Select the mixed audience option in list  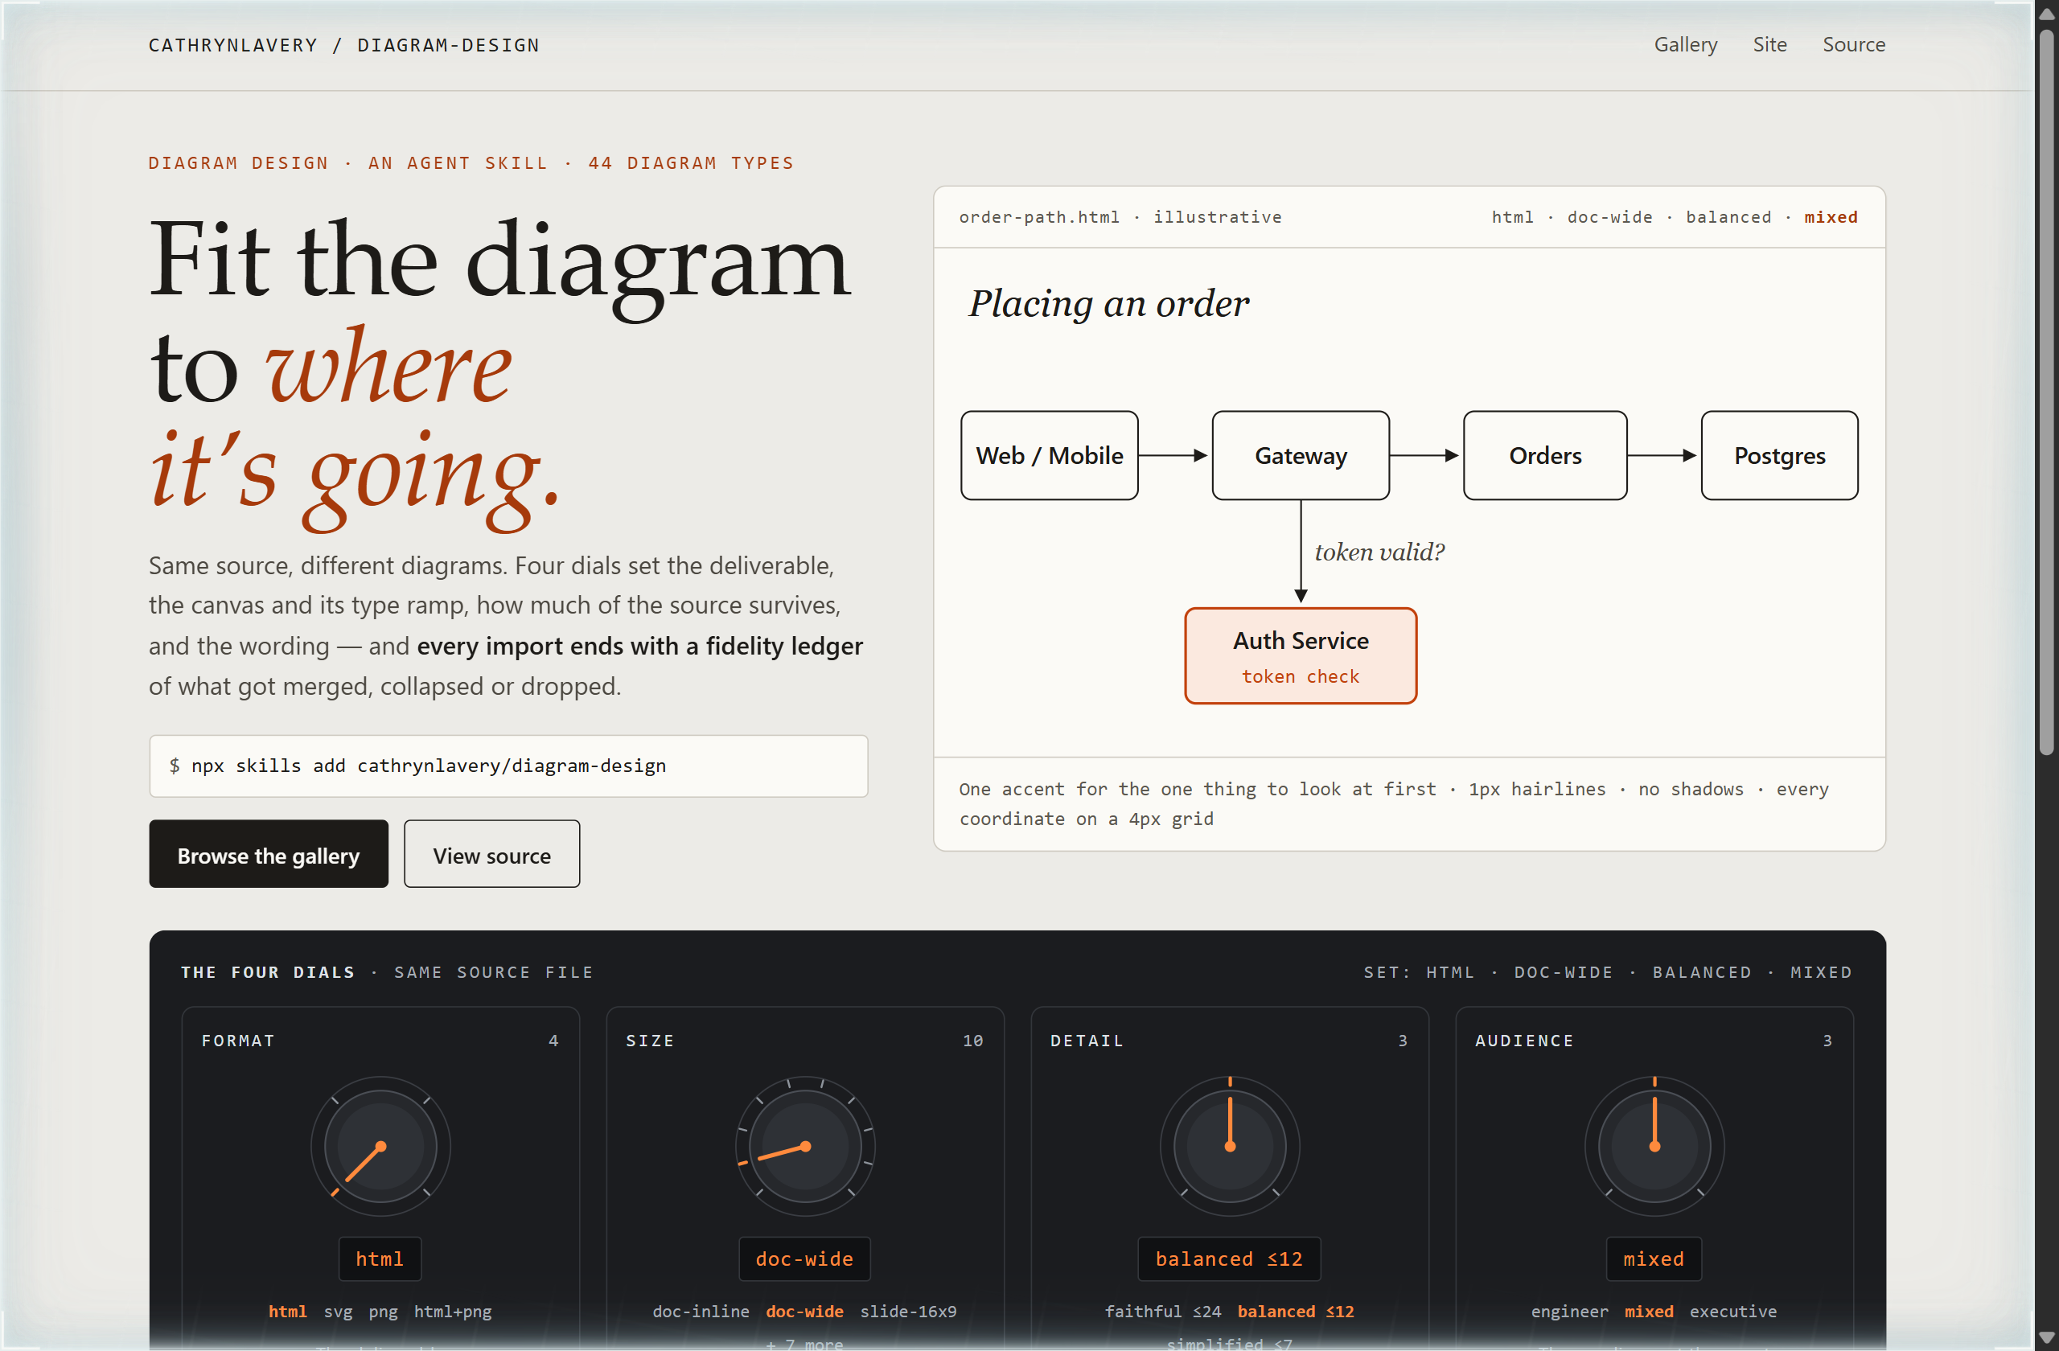point(1649,1312)
